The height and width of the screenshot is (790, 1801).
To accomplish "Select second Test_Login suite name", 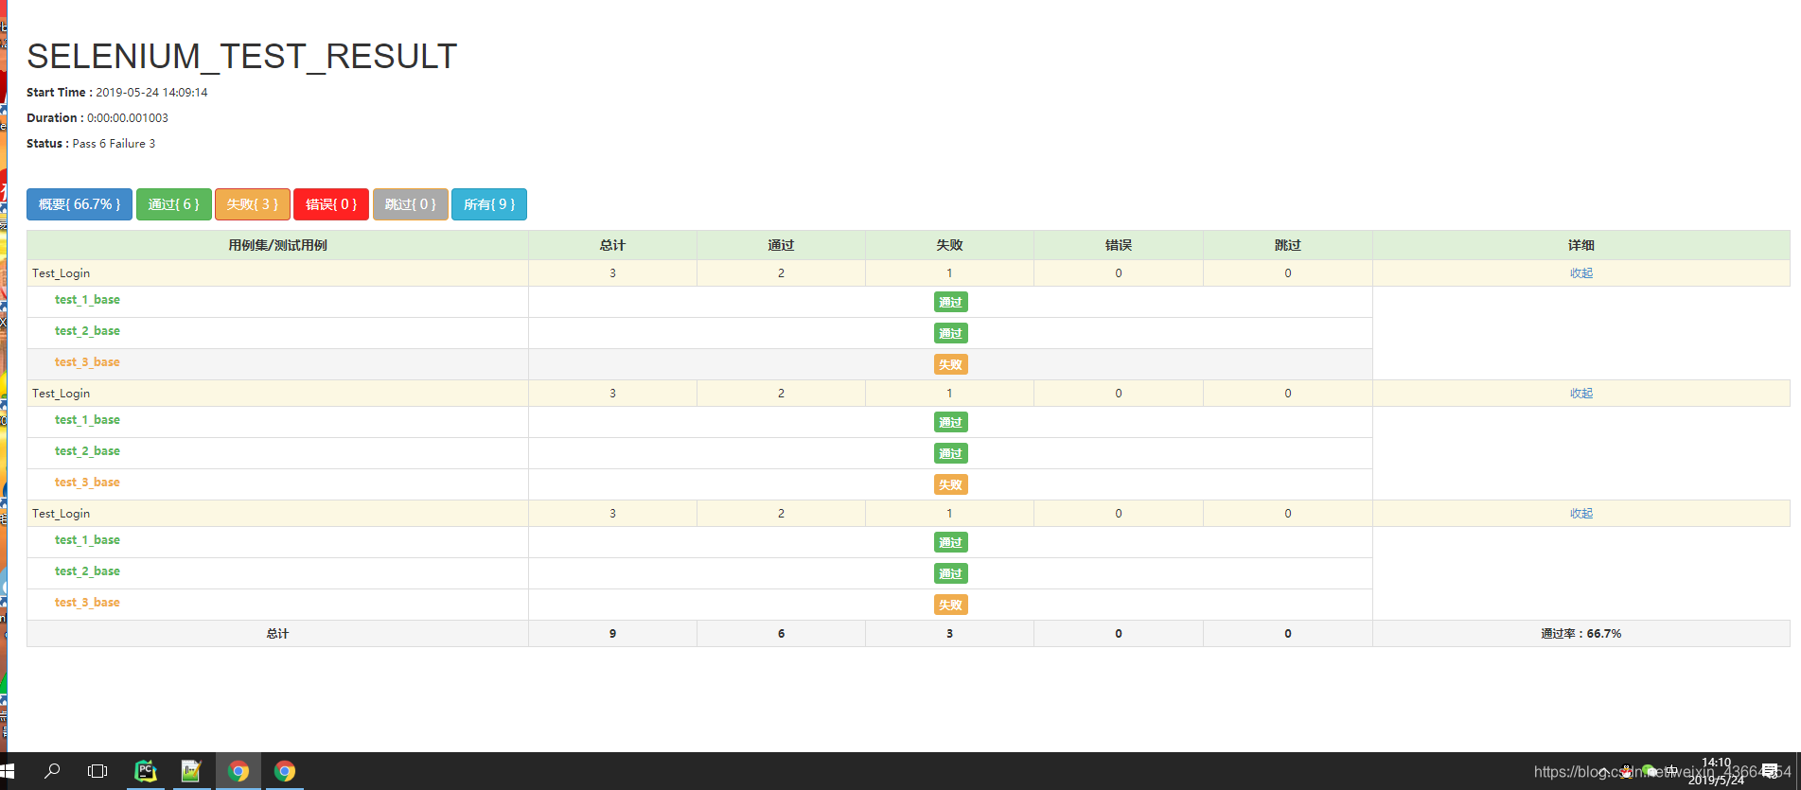I will (61, 394).
